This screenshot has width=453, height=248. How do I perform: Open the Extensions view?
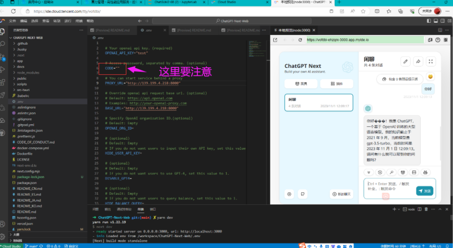tap(2, 82)
